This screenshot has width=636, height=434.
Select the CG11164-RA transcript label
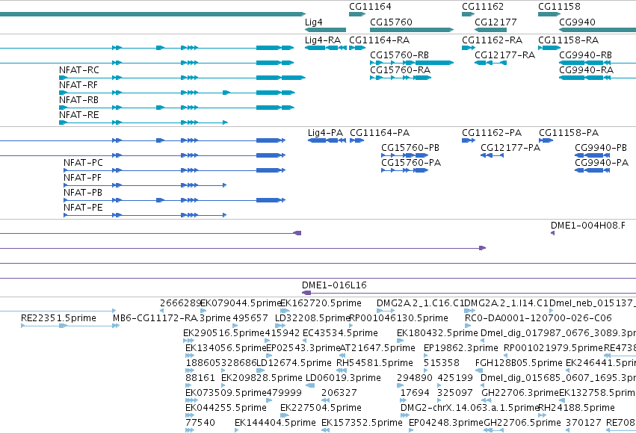tap(379, 40)
